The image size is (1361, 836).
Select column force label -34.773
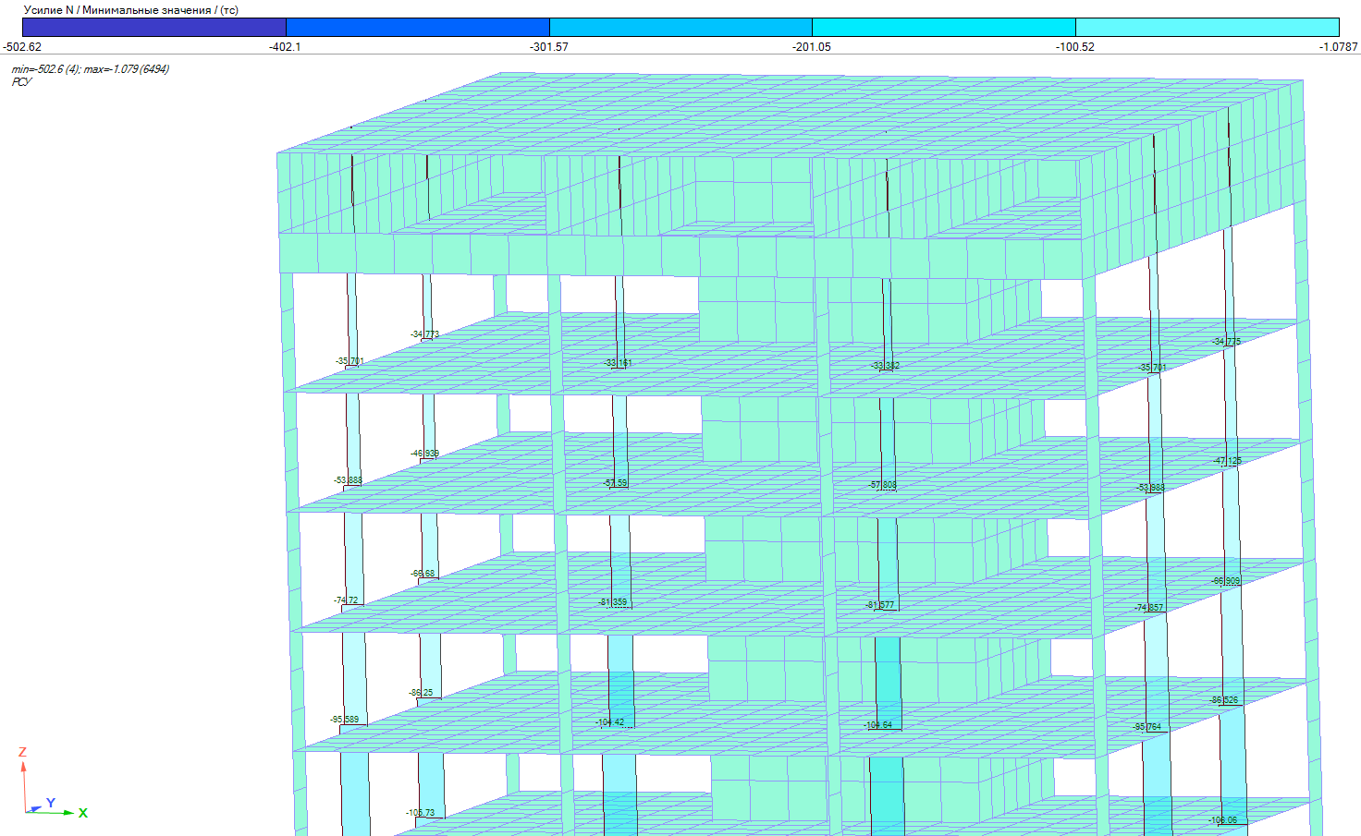pos(425,334)
